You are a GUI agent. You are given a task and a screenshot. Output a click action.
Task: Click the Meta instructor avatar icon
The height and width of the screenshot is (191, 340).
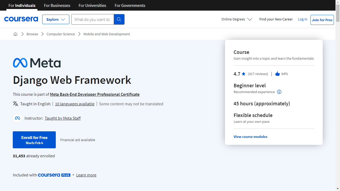(18, 118)
